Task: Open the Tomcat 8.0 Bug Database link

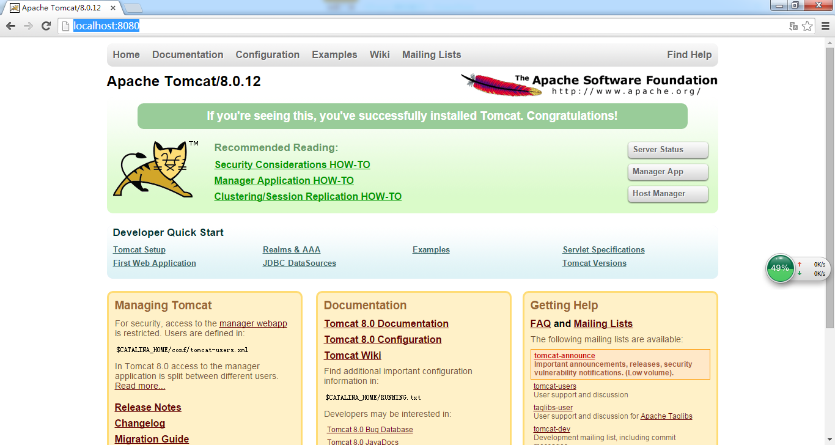Action: (x=370, y=430)
